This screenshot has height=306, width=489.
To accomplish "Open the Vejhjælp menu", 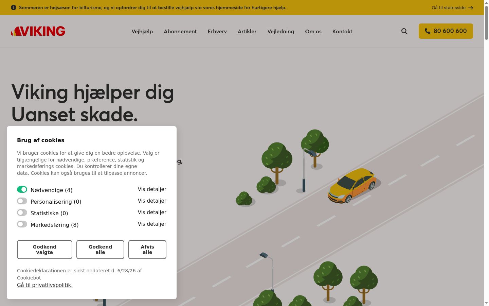I will click(142, 31).
